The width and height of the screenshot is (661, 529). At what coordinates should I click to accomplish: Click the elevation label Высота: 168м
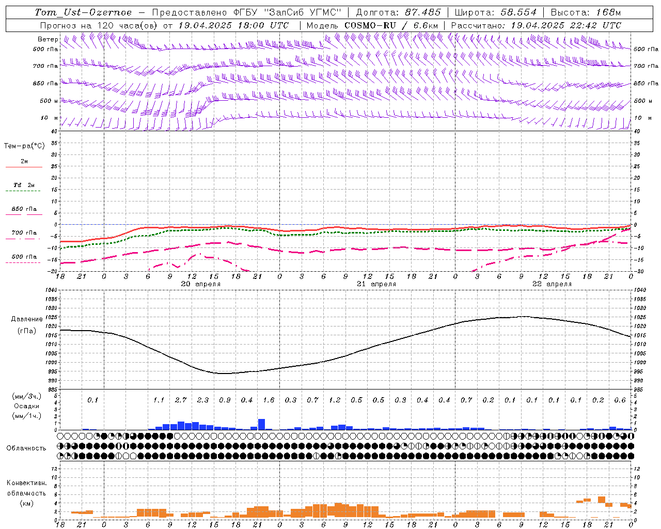[586, 12]
